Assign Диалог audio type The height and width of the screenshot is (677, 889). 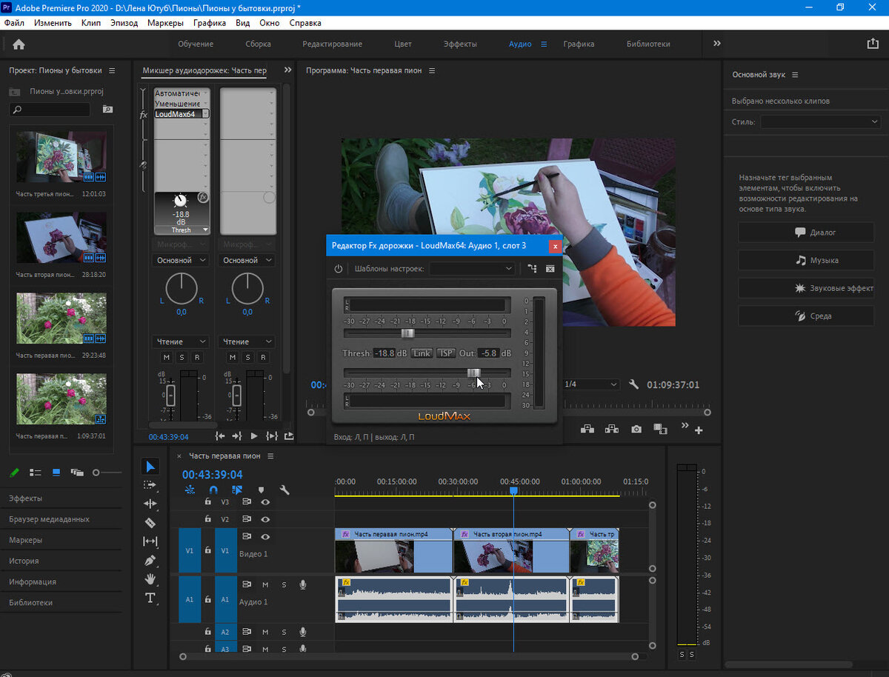[806, 232]
